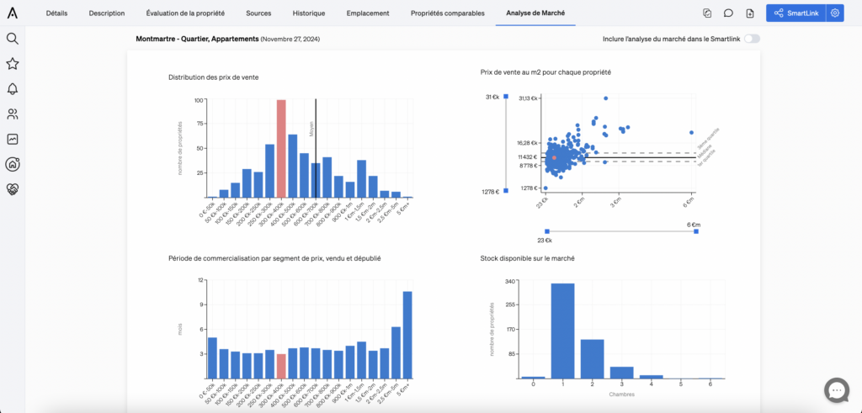Open the live chat widget bubble

point(837,390)
